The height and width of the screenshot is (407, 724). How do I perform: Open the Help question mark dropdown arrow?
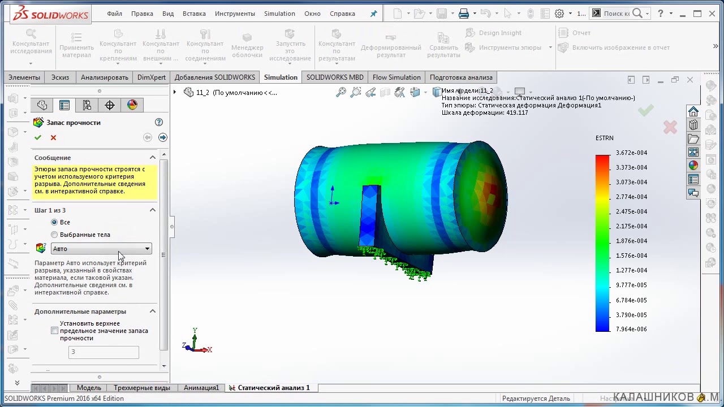pyautogui.click(x=672, y=14)
